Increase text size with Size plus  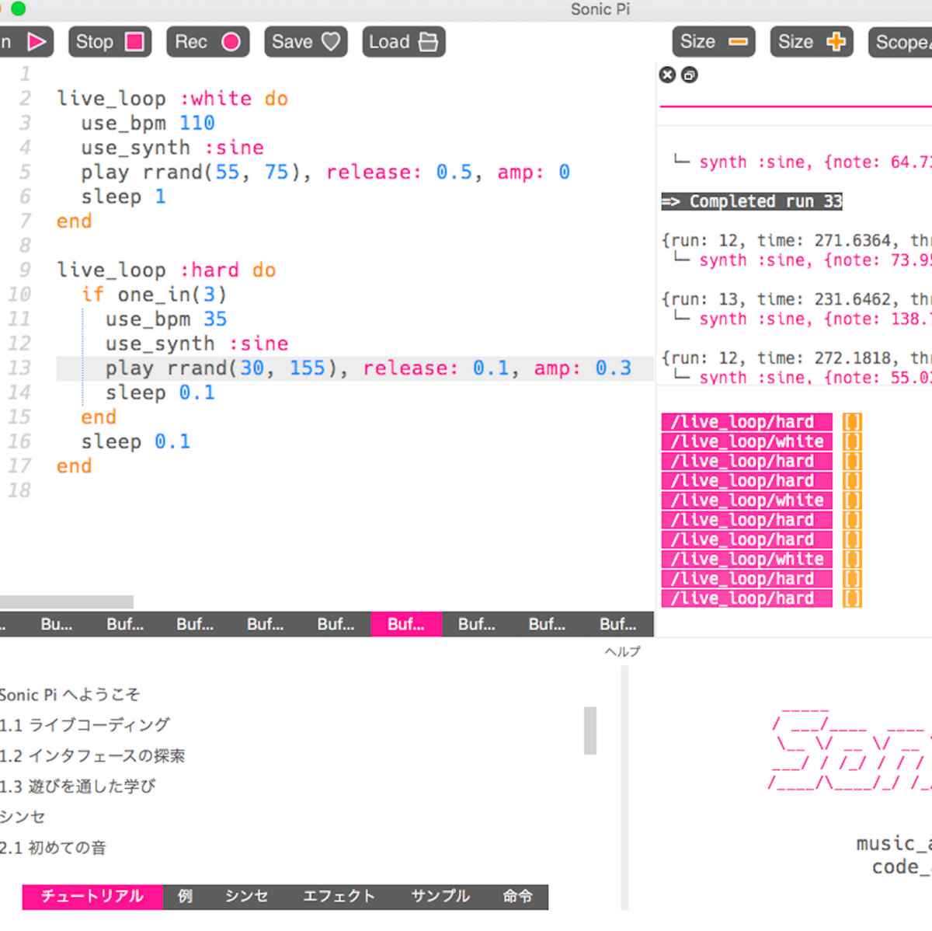point(811,42)
